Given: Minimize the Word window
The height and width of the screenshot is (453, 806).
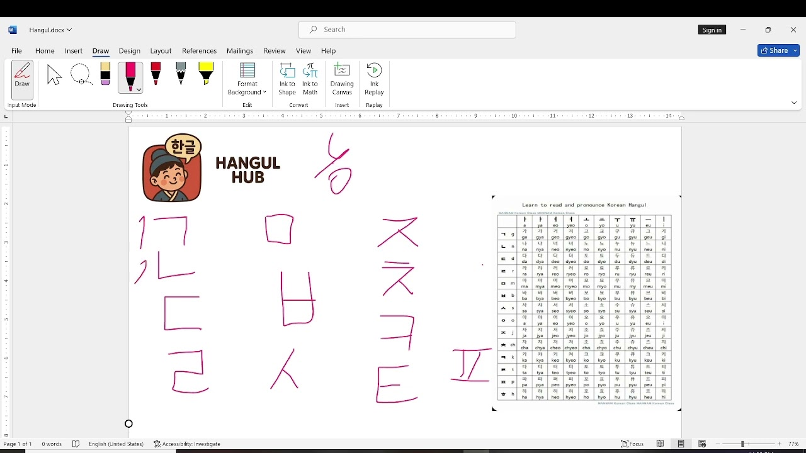Looking at the screenshot, I should click(x=743, y=30).
